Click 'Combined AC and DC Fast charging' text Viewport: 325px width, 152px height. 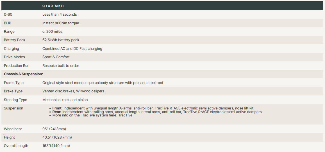click(72, 49)
